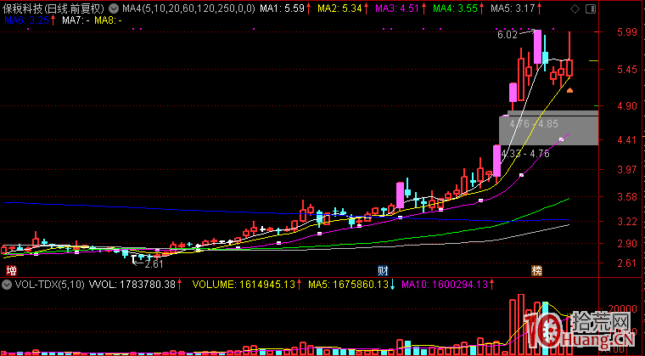Click the red '榜' marker on the timeline
The width and height of the screenshot is (645, 356).
(536, 270)
